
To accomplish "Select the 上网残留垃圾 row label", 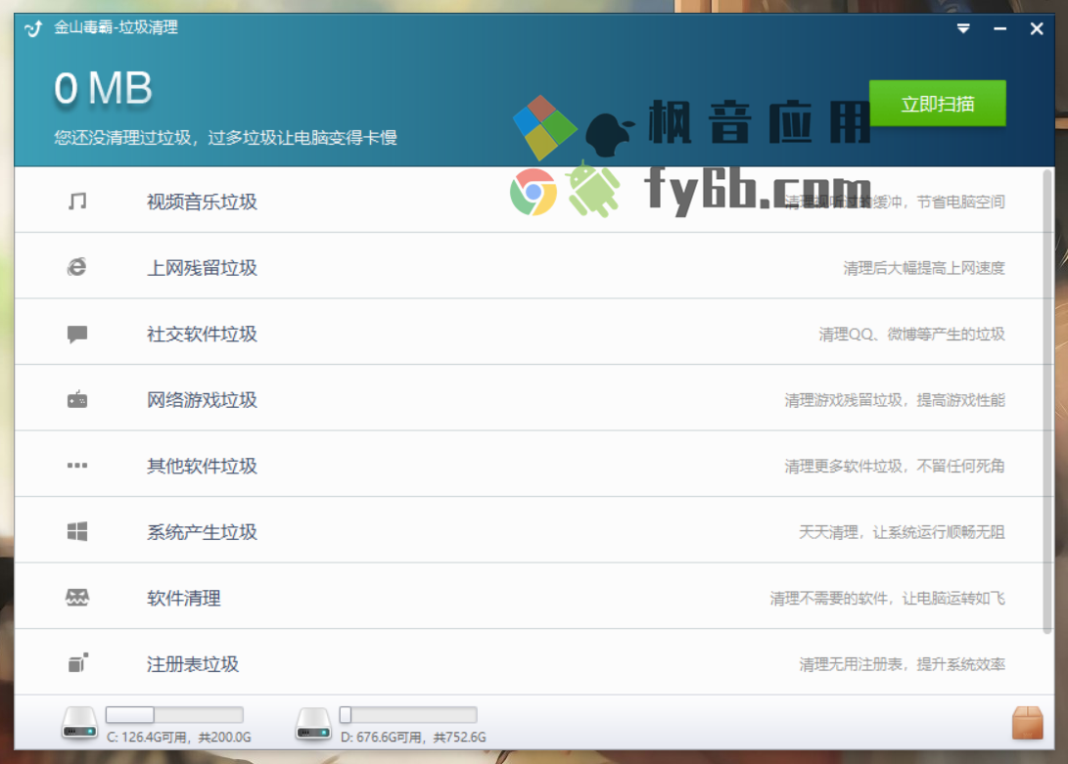I will pyautogui.click(x=202, y=268).
